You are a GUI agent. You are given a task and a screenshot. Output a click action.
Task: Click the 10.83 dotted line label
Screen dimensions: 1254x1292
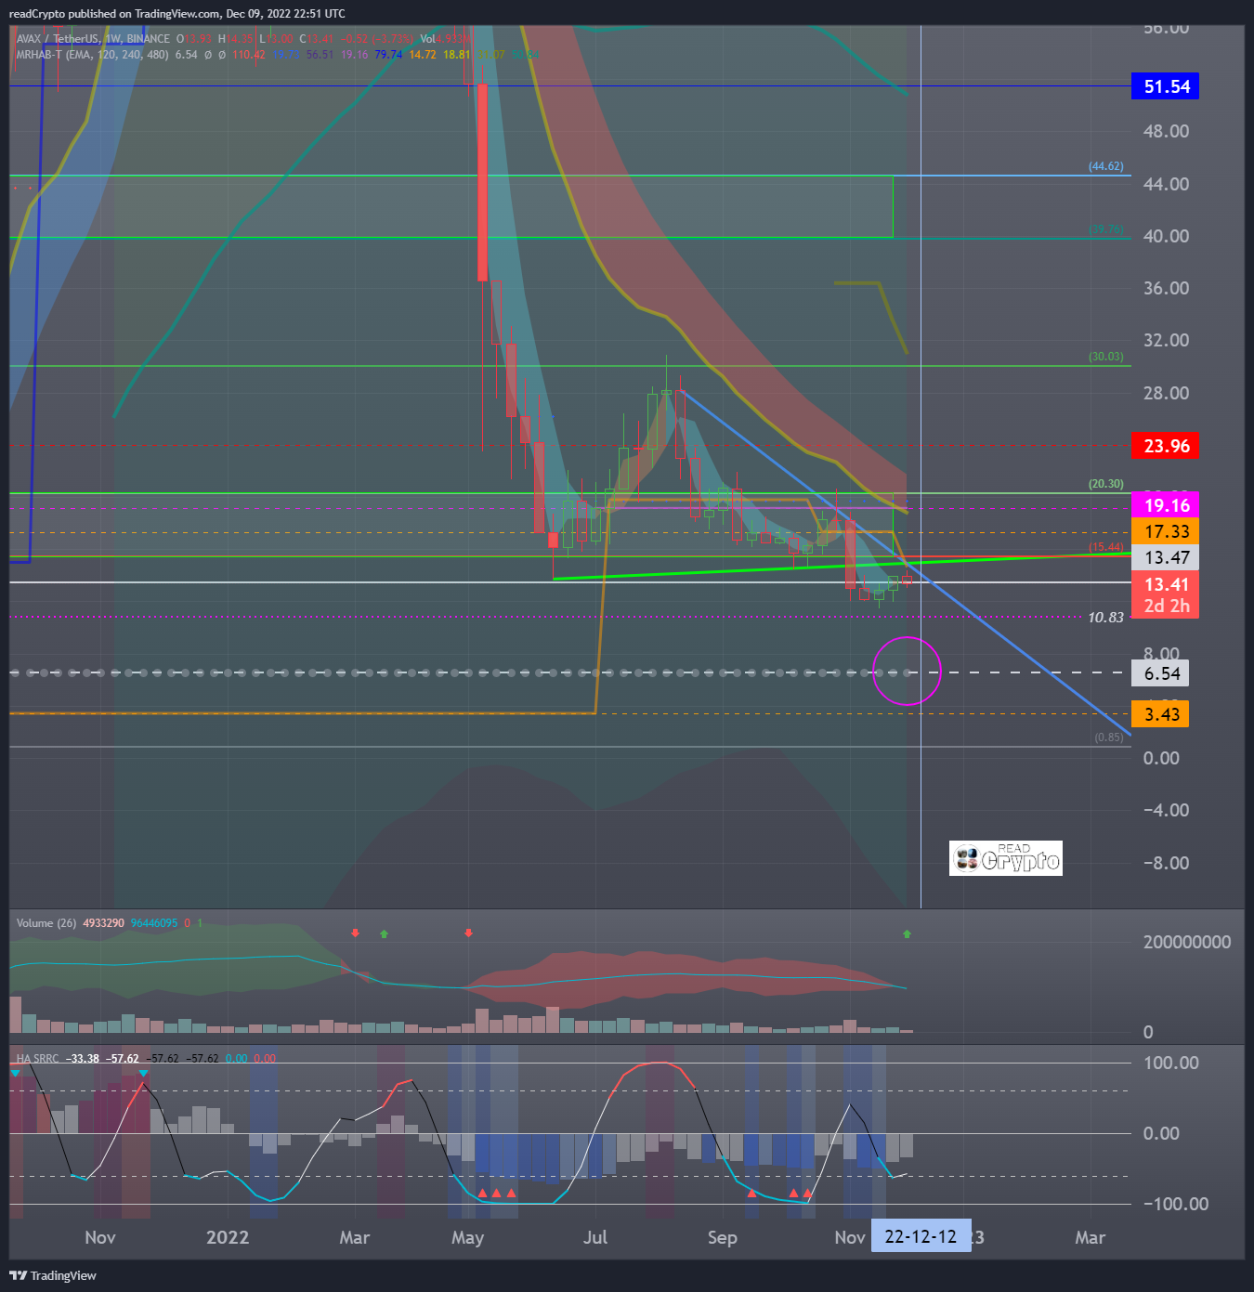click(1105, 617)
